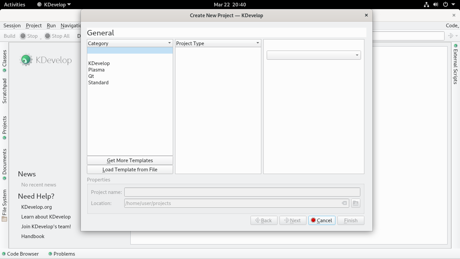This screenshot has height=259, width=460.
Task: Click Load Template from File button
Action: (x=130, y=170)
